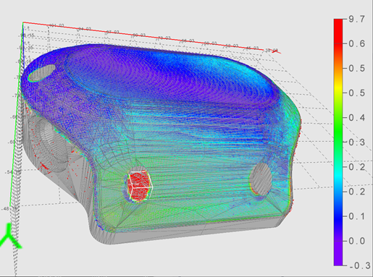Click the purple bottom of the color scale

[x=338, y=253]
